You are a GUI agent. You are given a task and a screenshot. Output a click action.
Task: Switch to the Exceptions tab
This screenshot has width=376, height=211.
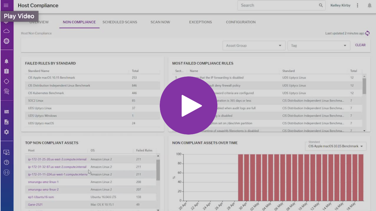[200, 22]
